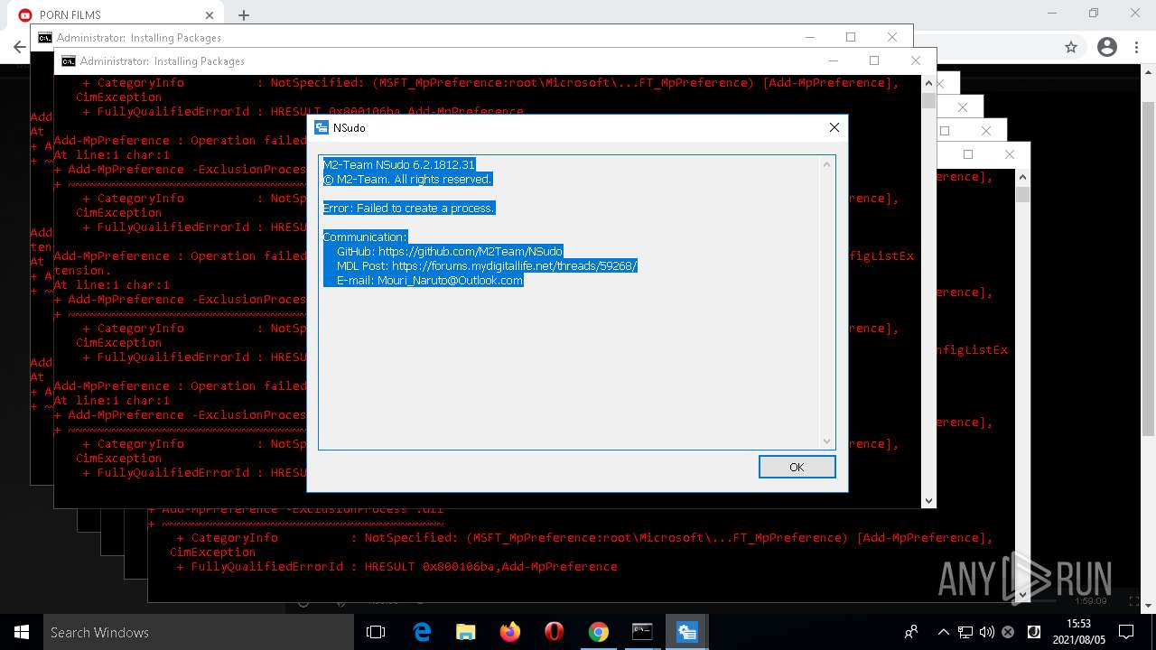
Task: Close front Installing Packages console window
Action: pyautogui.click(x=915, y=60)
